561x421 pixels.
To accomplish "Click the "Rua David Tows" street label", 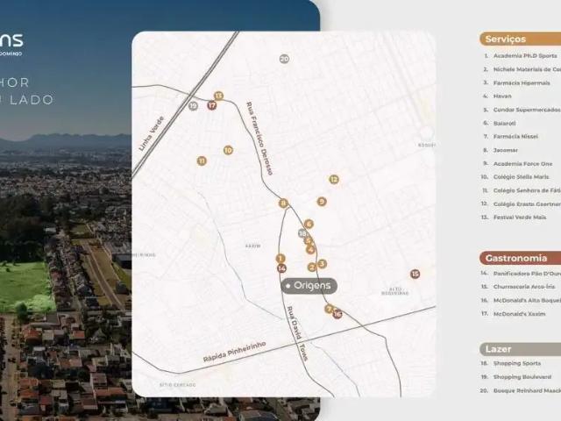I will [297, 333].
